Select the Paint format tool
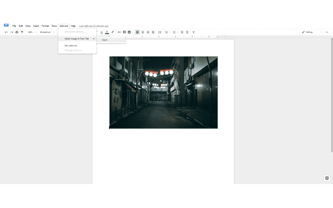 click(x=22, y=32)
